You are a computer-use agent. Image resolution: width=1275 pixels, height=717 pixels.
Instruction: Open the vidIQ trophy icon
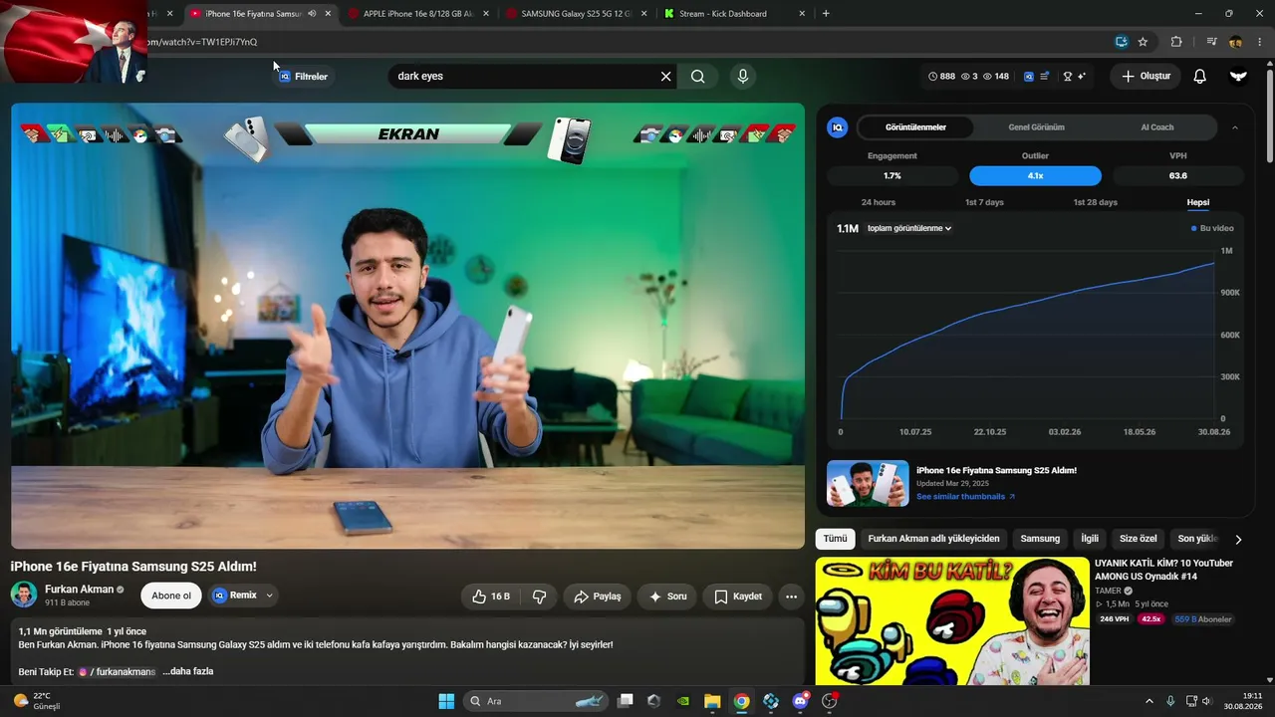(1068, 77)
